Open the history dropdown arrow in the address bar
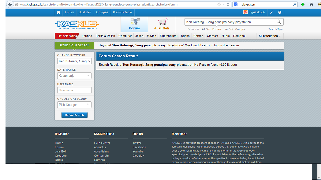The image size is (321, 180). pyautogui.click(x=224, y=4)
